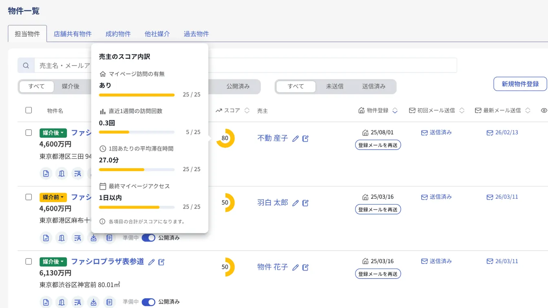Open memo note icon next to 物件 花子

click(305, 267)
